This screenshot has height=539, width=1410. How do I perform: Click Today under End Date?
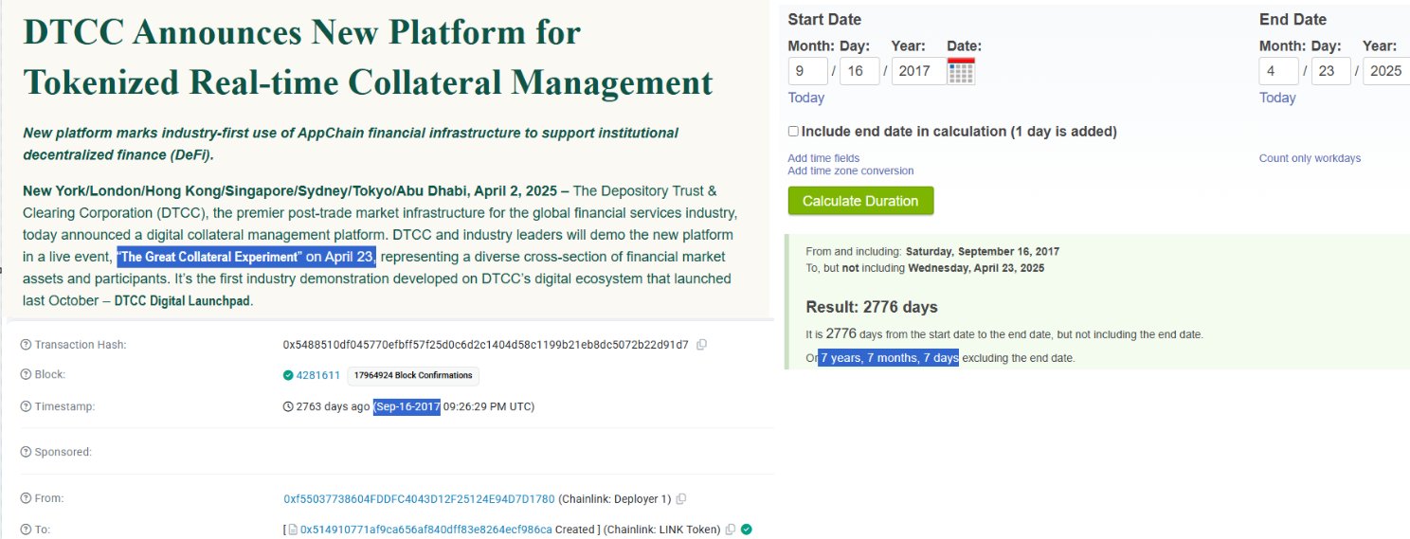click(x=1277, y=98)
